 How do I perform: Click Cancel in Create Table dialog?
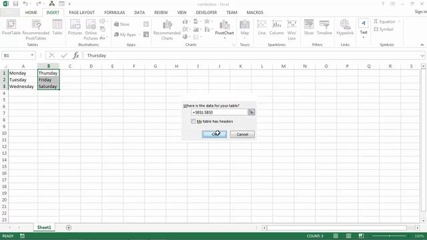(242, 134)
